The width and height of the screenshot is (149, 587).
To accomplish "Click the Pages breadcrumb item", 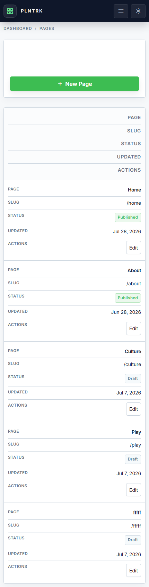I will pyautogui.click(x=47, y=28).
